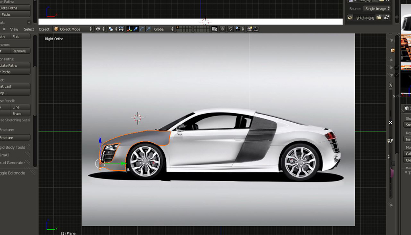The height and width of the screenshot is (235, 411).
Task: Activate the first scene layer button
Action: [178, 28]
